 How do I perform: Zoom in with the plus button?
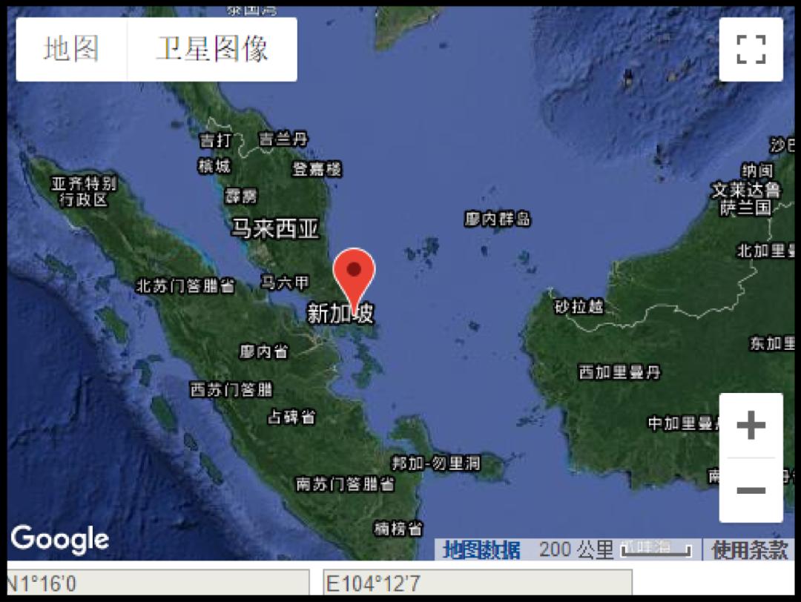751,425
